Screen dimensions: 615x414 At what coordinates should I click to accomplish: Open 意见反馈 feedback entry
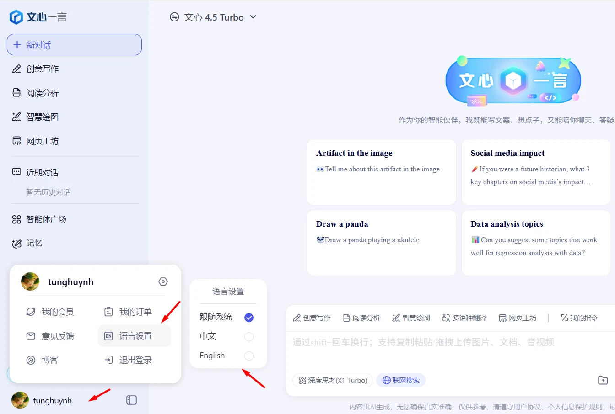[x=50, y=336]
